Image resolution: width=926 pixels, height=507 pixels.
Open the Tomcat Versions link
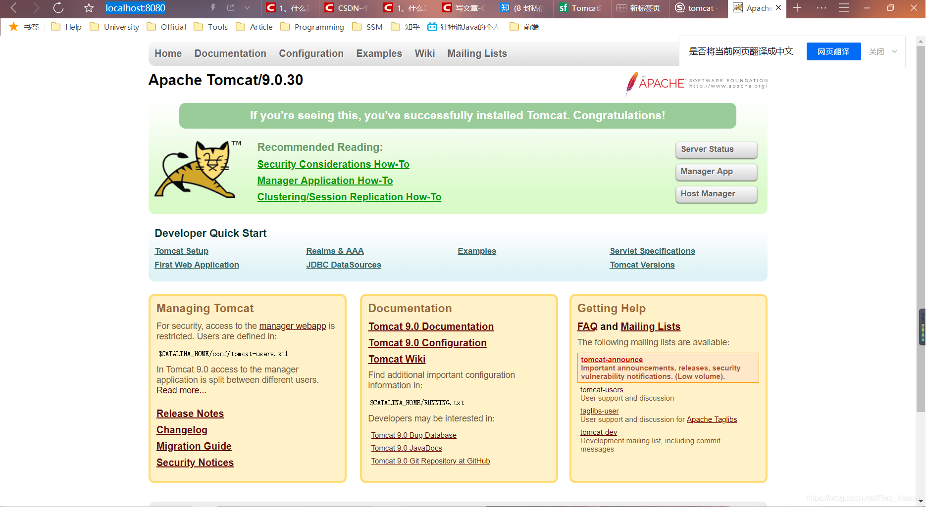pos(642,265)
